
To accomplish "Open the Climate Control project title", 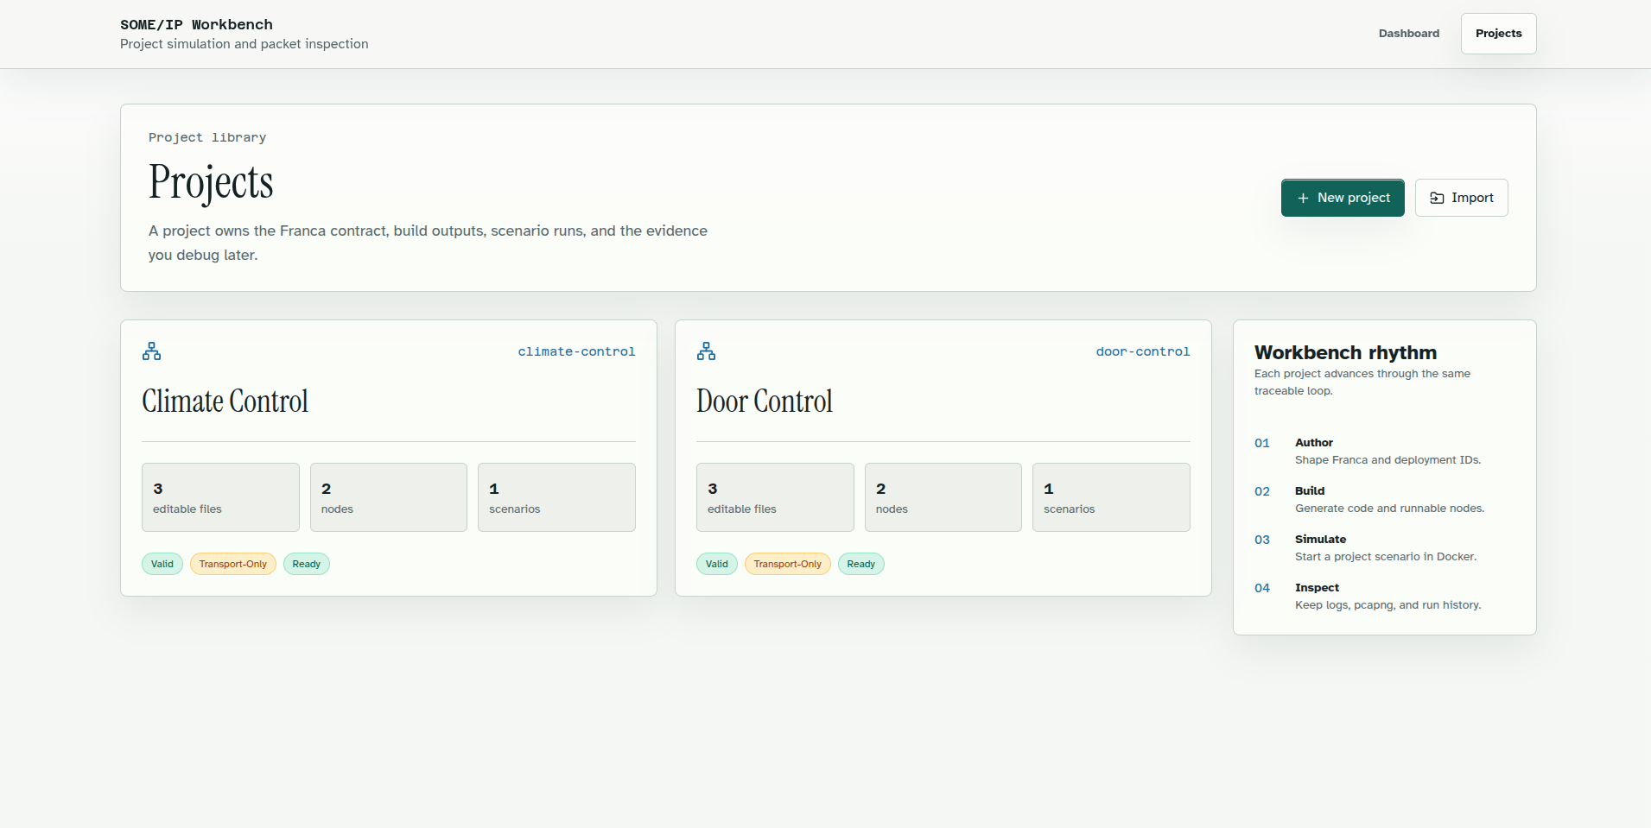I will point(225,401).
